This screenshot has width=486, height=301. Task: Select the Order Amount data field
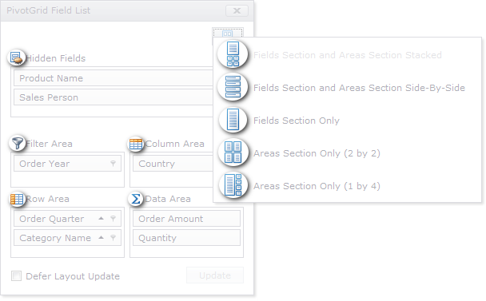[186, 218]
